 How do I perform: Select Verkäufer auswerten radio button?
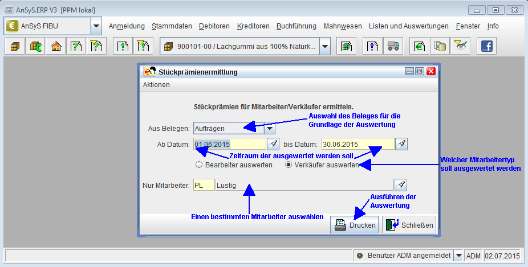[x=289, y=165]
